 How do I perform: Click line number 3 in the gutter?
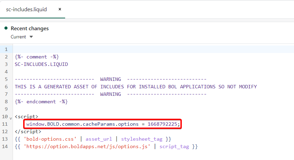[x=6, y=64]
